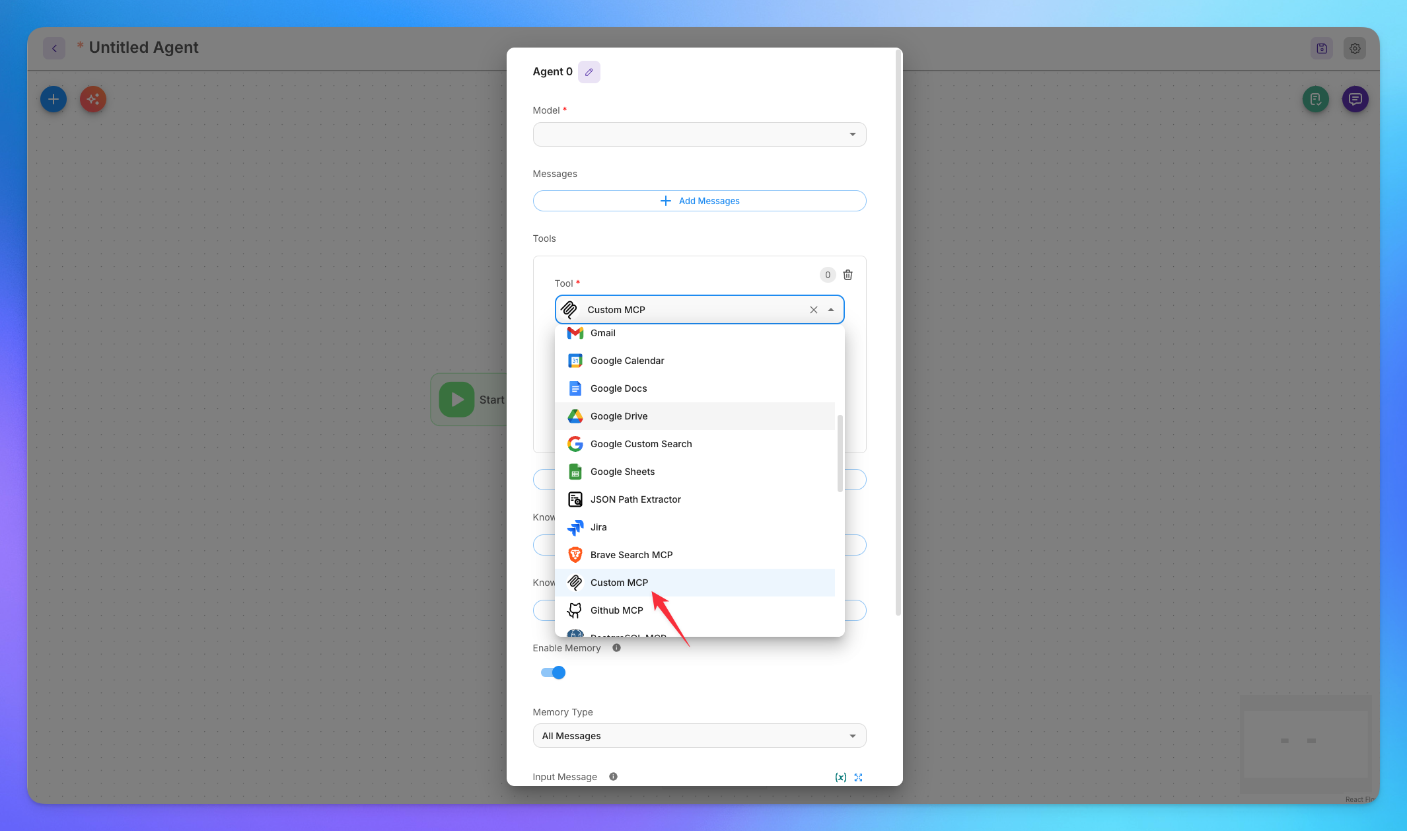Viewport: 1407px width, 831px height.
Task: Open the Model dropdown
Action: tap(699, 135)
